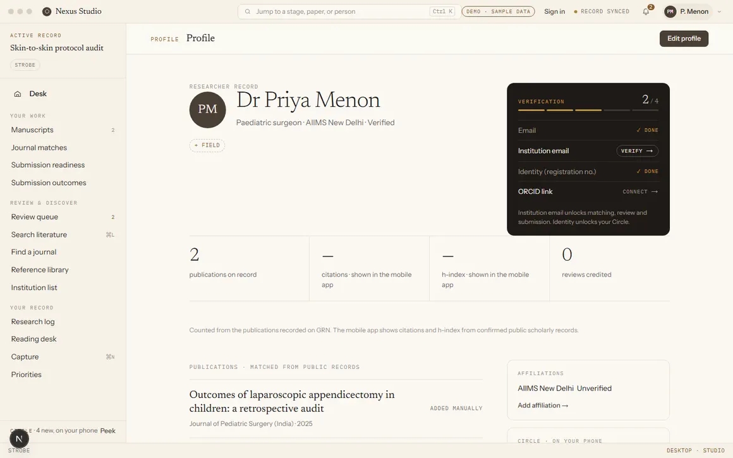Click Journal of Pediatric Surgery (India) · 2025
This screenshot has height=458, width=733.
251,424
